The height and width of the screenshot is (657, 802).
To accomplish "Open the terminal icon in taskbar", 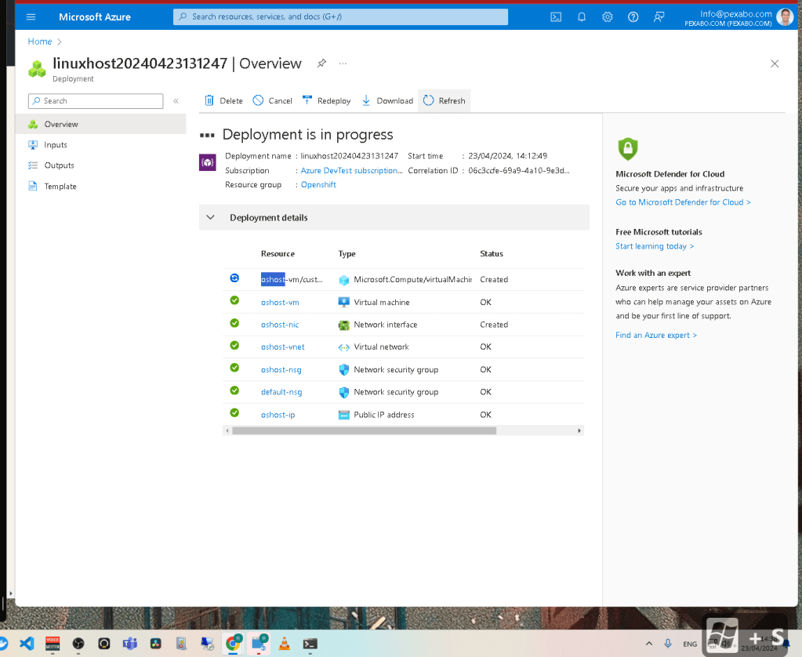I will [310, 644].
